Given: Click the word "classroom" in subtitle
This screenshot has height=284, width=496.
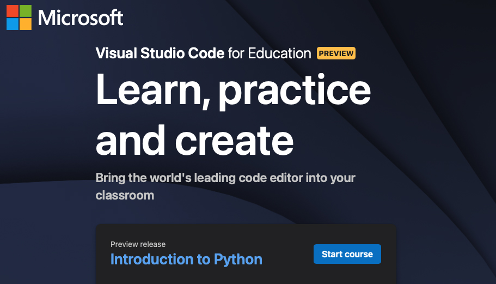Looking at the screenshot, I should point(125,195).
